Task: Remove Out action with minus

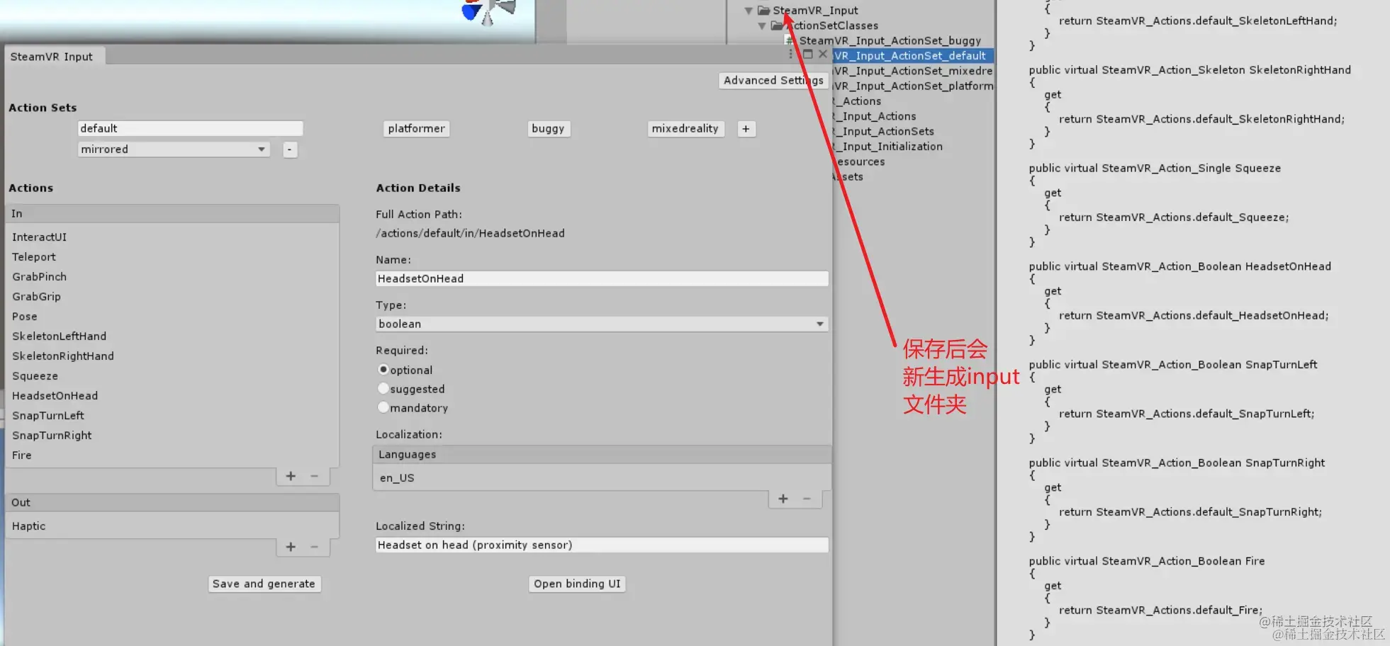Action: (314, 548)
